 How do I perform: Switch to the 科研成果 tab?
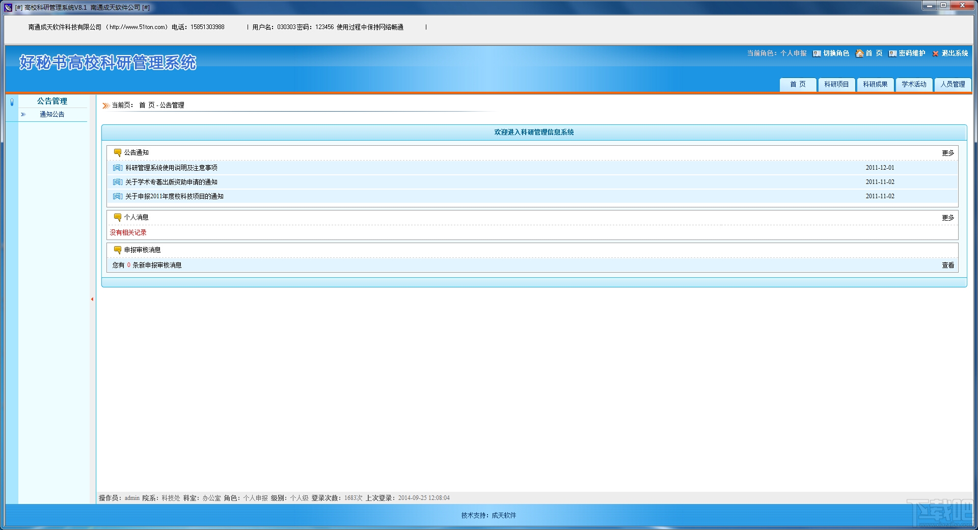tap(875, 85)
